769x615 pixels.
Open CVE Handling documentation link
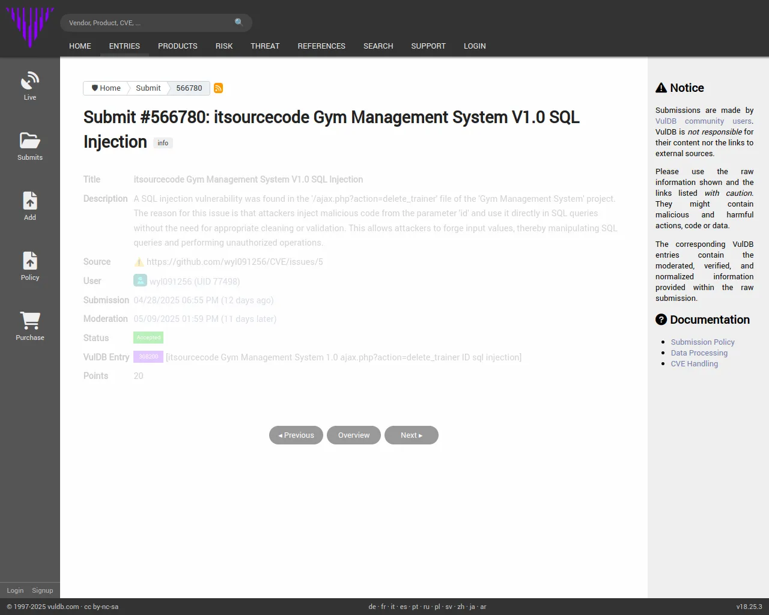695,364
